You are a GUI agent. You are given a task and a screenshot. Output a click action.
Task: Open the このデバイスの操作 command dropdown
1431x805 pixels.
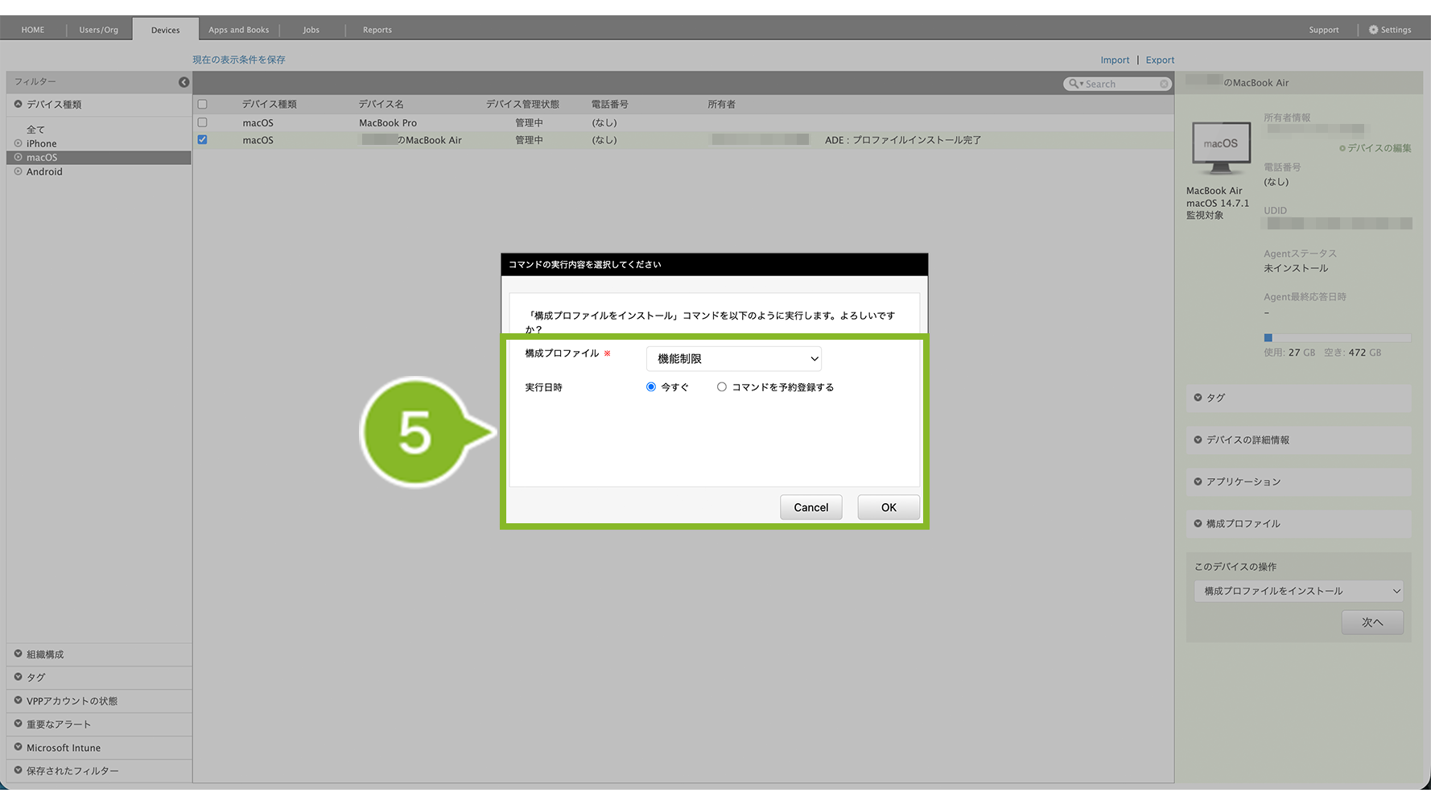point(1299,591)
